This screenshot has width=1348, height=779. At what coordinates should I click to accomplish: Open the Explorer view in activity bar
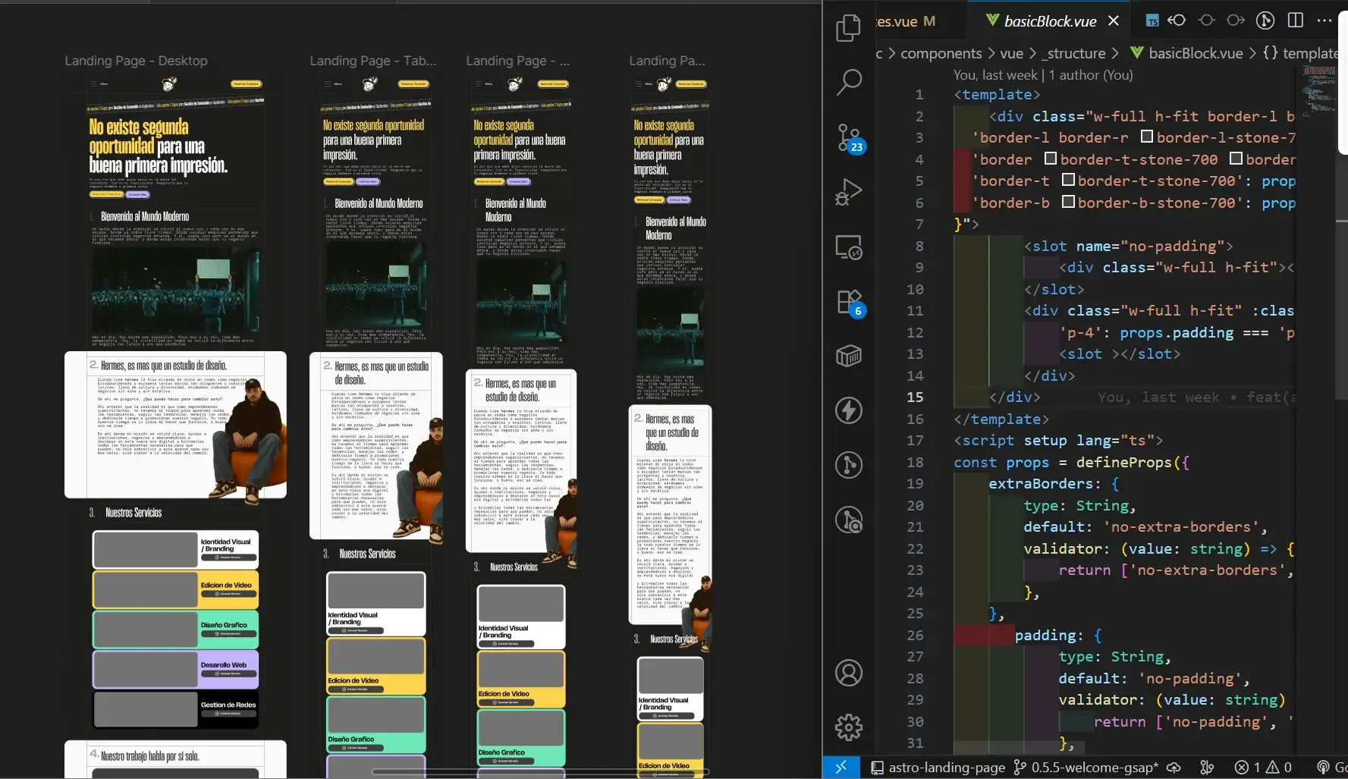[848, 29]
